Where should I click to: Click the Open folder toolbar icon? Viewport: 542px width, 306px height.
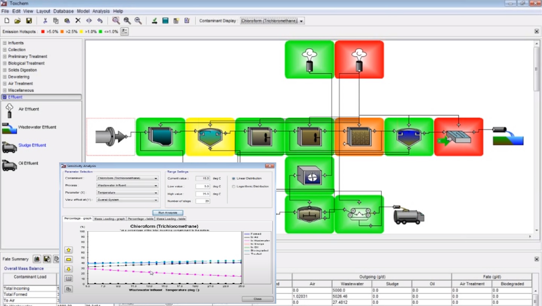point(18,21)
